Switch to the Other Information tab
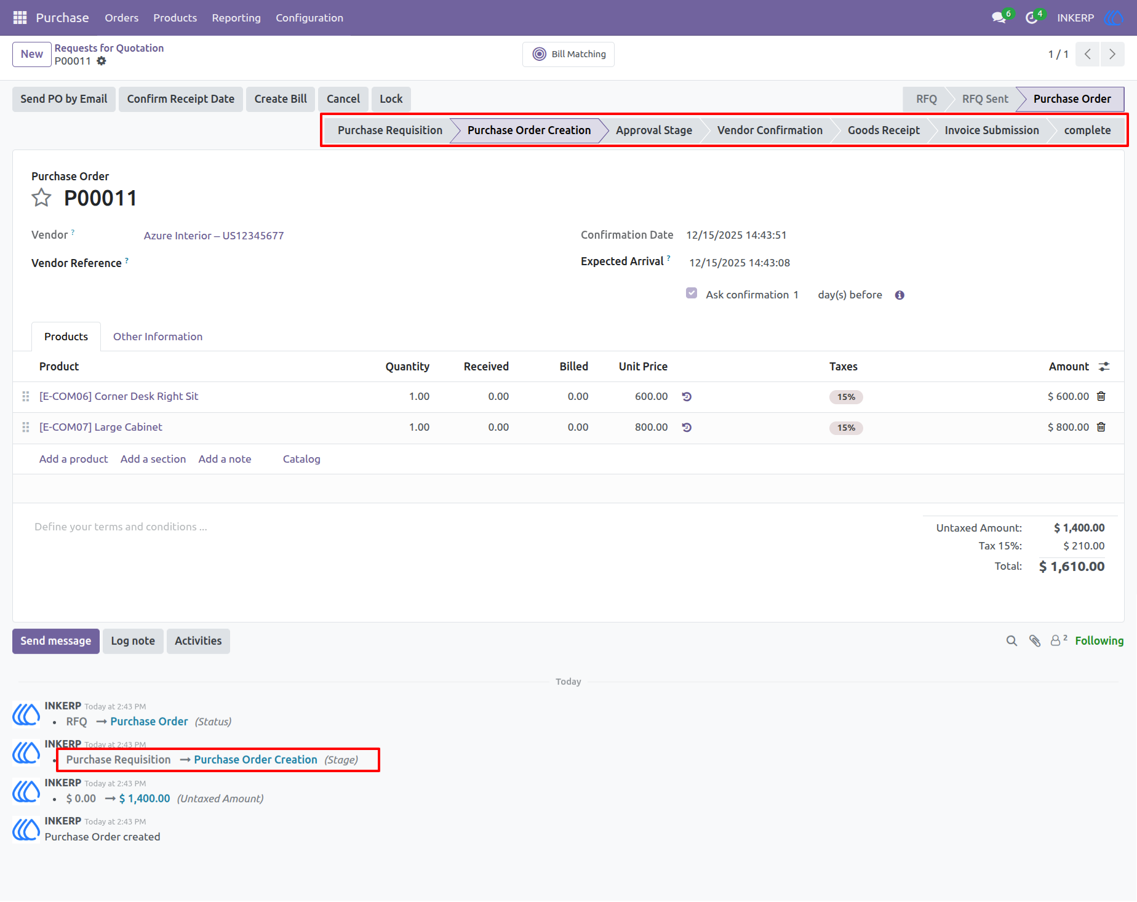 [x=158, y=337]
